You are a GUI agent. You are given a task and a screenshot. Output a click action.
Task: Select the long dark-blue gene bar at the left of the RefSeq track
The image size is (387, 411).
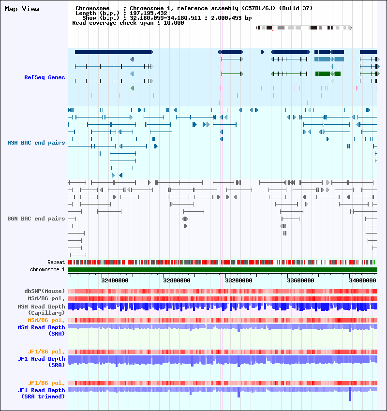point(114,52)
